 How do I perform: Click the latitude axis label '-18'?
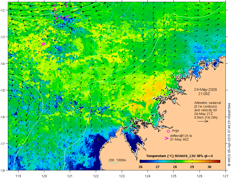click(3, 170)
